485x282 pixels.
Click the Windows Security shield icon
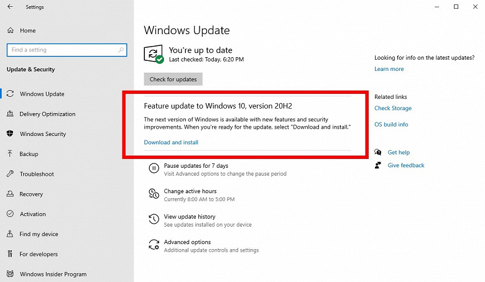coord(11,134)
